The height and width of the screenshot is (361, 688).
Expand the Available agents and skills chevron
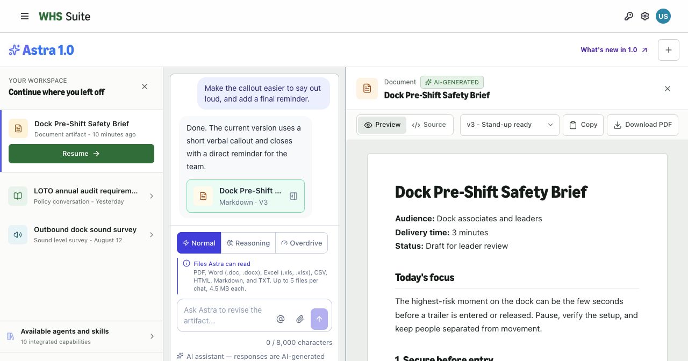pos(152,336)
